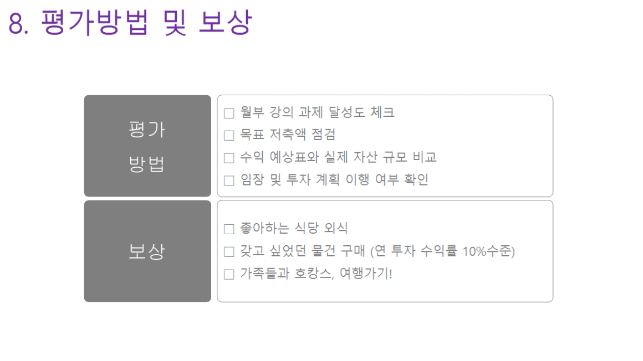
Task: Select the gray 평가 방법 label box
Action: coord(147,146)
